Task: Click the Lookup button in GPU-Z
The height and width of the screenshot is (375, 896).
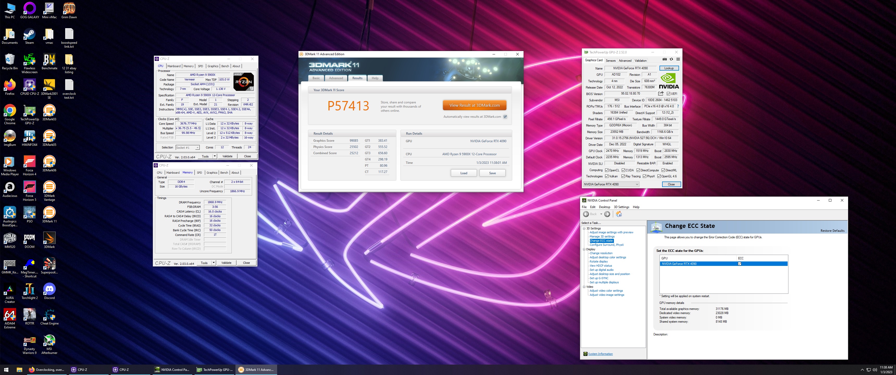Action: tap(669, 68)
